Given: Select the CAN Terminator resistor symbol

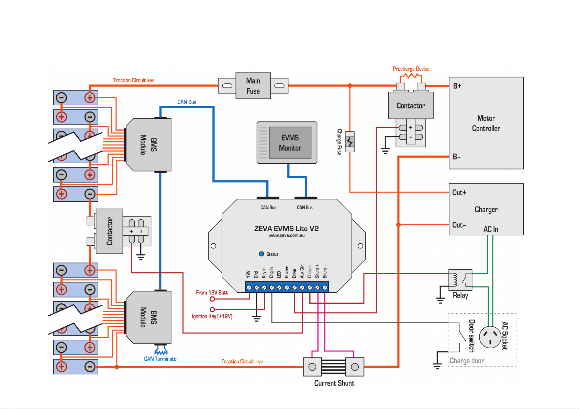Looking at the screenshot, I should 161,351.
